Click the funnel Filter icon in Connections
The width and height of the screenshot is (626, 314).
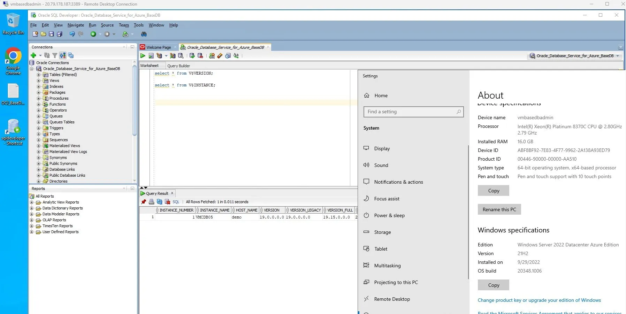point(55,55)
